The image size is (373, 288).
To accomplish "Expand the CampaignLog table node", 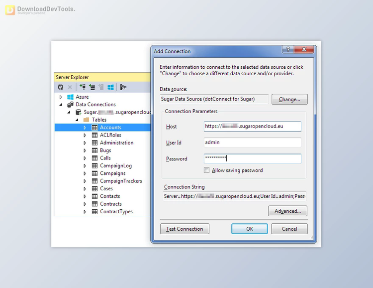I will (85, 166).
